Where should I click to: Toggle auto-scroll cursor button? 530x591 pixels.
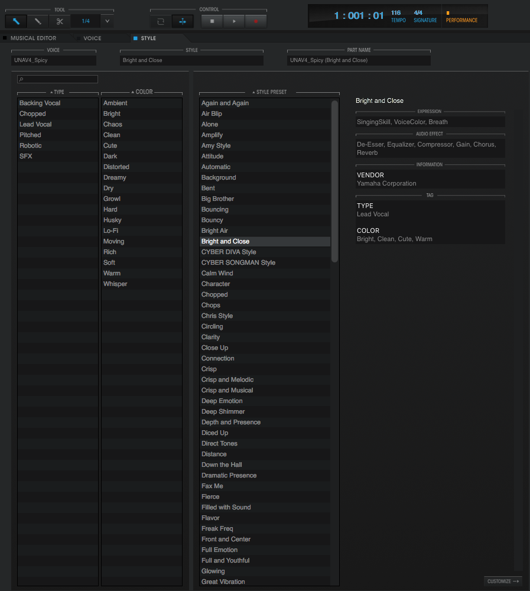click(x=183, y=21)
